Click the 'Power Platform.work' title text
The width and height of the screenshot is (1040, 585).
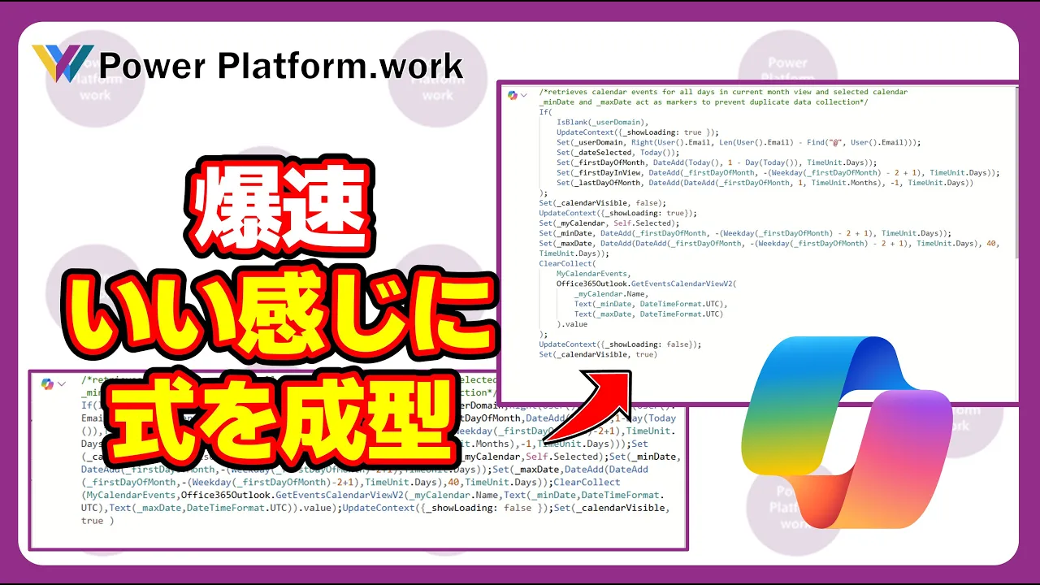(281, 65)
